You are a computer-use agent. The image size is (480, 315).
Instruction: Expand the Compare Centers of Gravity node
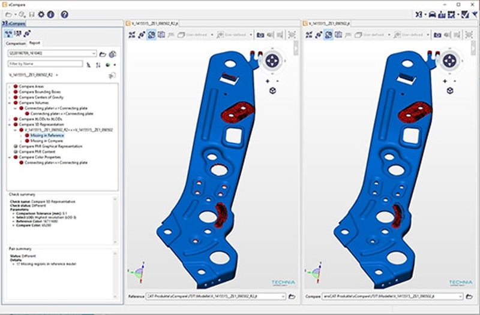click(10, 98)
